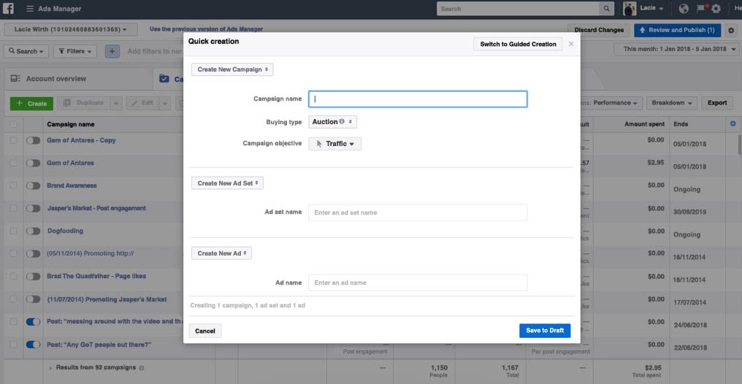This screenshot has width=742, height=384.
Task: Open the top bar settings gear icon
Action: [x=716, y=9]
